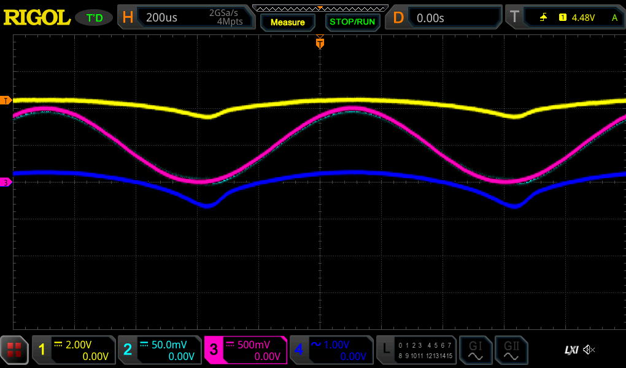Click the orange D delay icon
Viewport: 626px width, 368px height.
tap(398, 18)
